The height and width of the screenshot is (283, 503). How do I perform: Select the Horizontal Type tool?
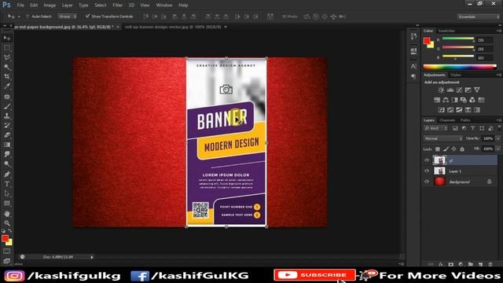pos(7,184)
